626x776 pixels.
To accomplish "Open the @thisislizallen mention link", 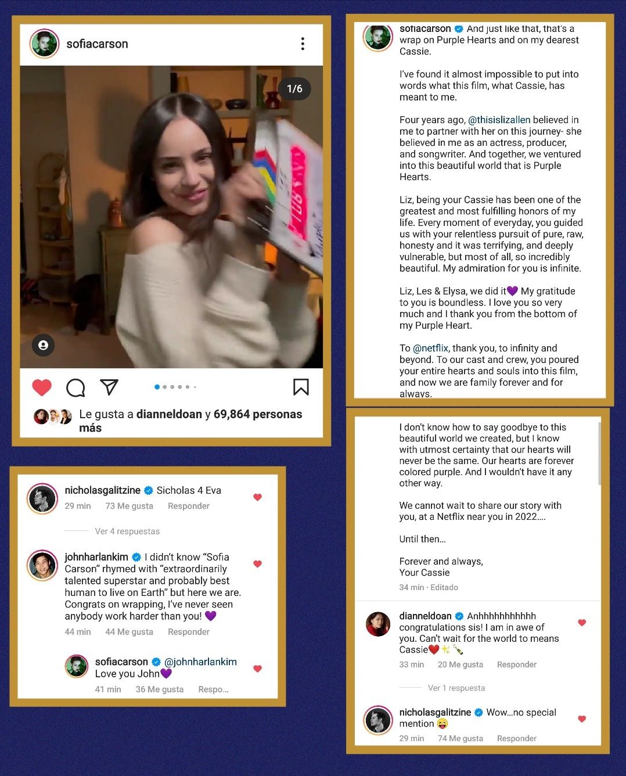I will point(499,120).
